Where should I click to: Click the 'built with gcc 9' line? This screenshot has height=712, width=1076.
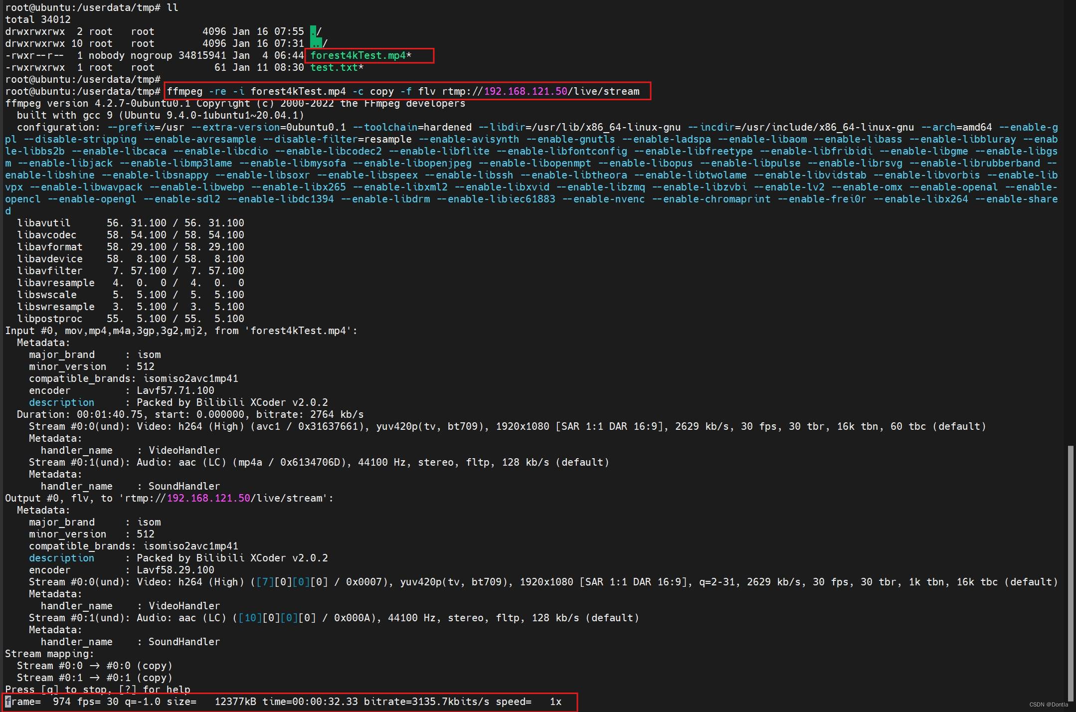pyautogui.click(x=161, y=115)
